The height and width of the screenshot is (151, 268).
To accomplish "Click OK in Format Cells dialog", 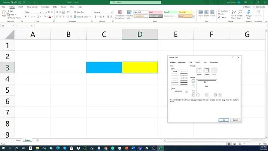I will (224, 120).
